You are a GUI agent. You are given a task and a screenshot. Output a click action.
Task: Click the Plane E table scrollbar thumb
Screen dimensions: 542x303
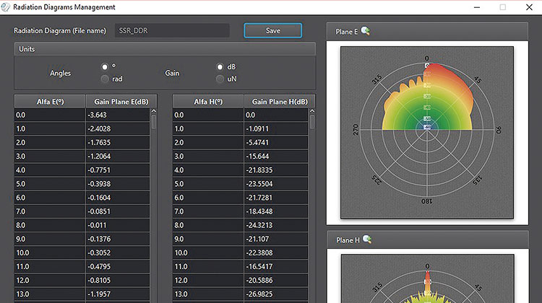tap(154, 122)
